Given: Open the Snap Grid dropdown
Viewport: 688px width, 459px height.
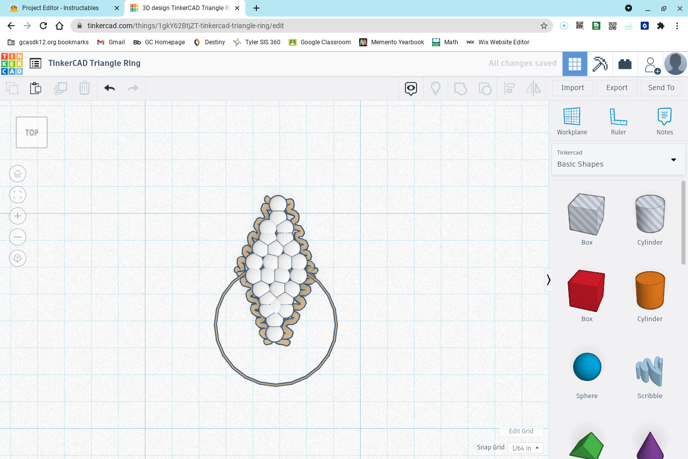Looking at the screenshot, I should tap(525, 448).
